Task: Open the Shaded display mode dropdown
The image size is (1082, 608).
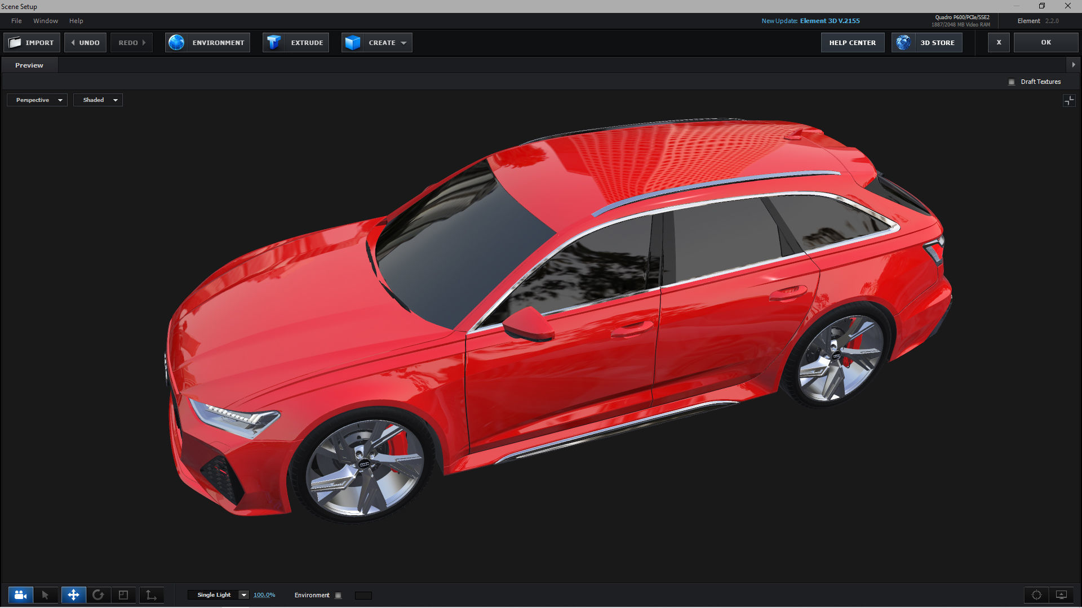Action: [x=98, y=100]
